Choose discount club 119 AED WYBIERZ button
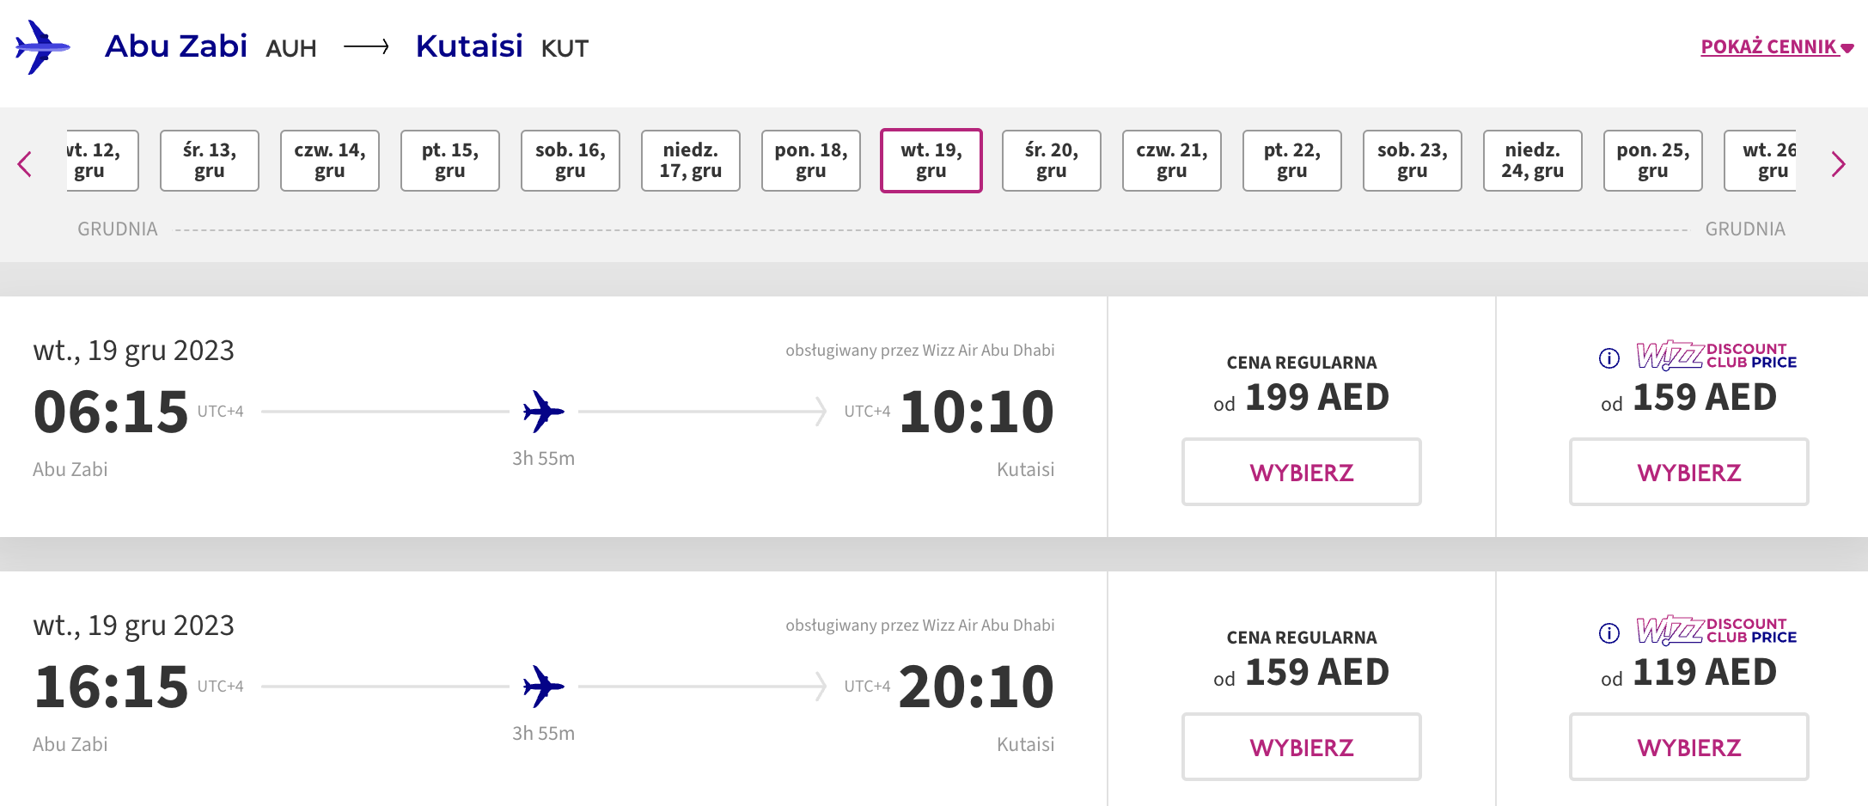Image resolution: width=1868 pixels, height=806 pixels. tap(1688, 747)
